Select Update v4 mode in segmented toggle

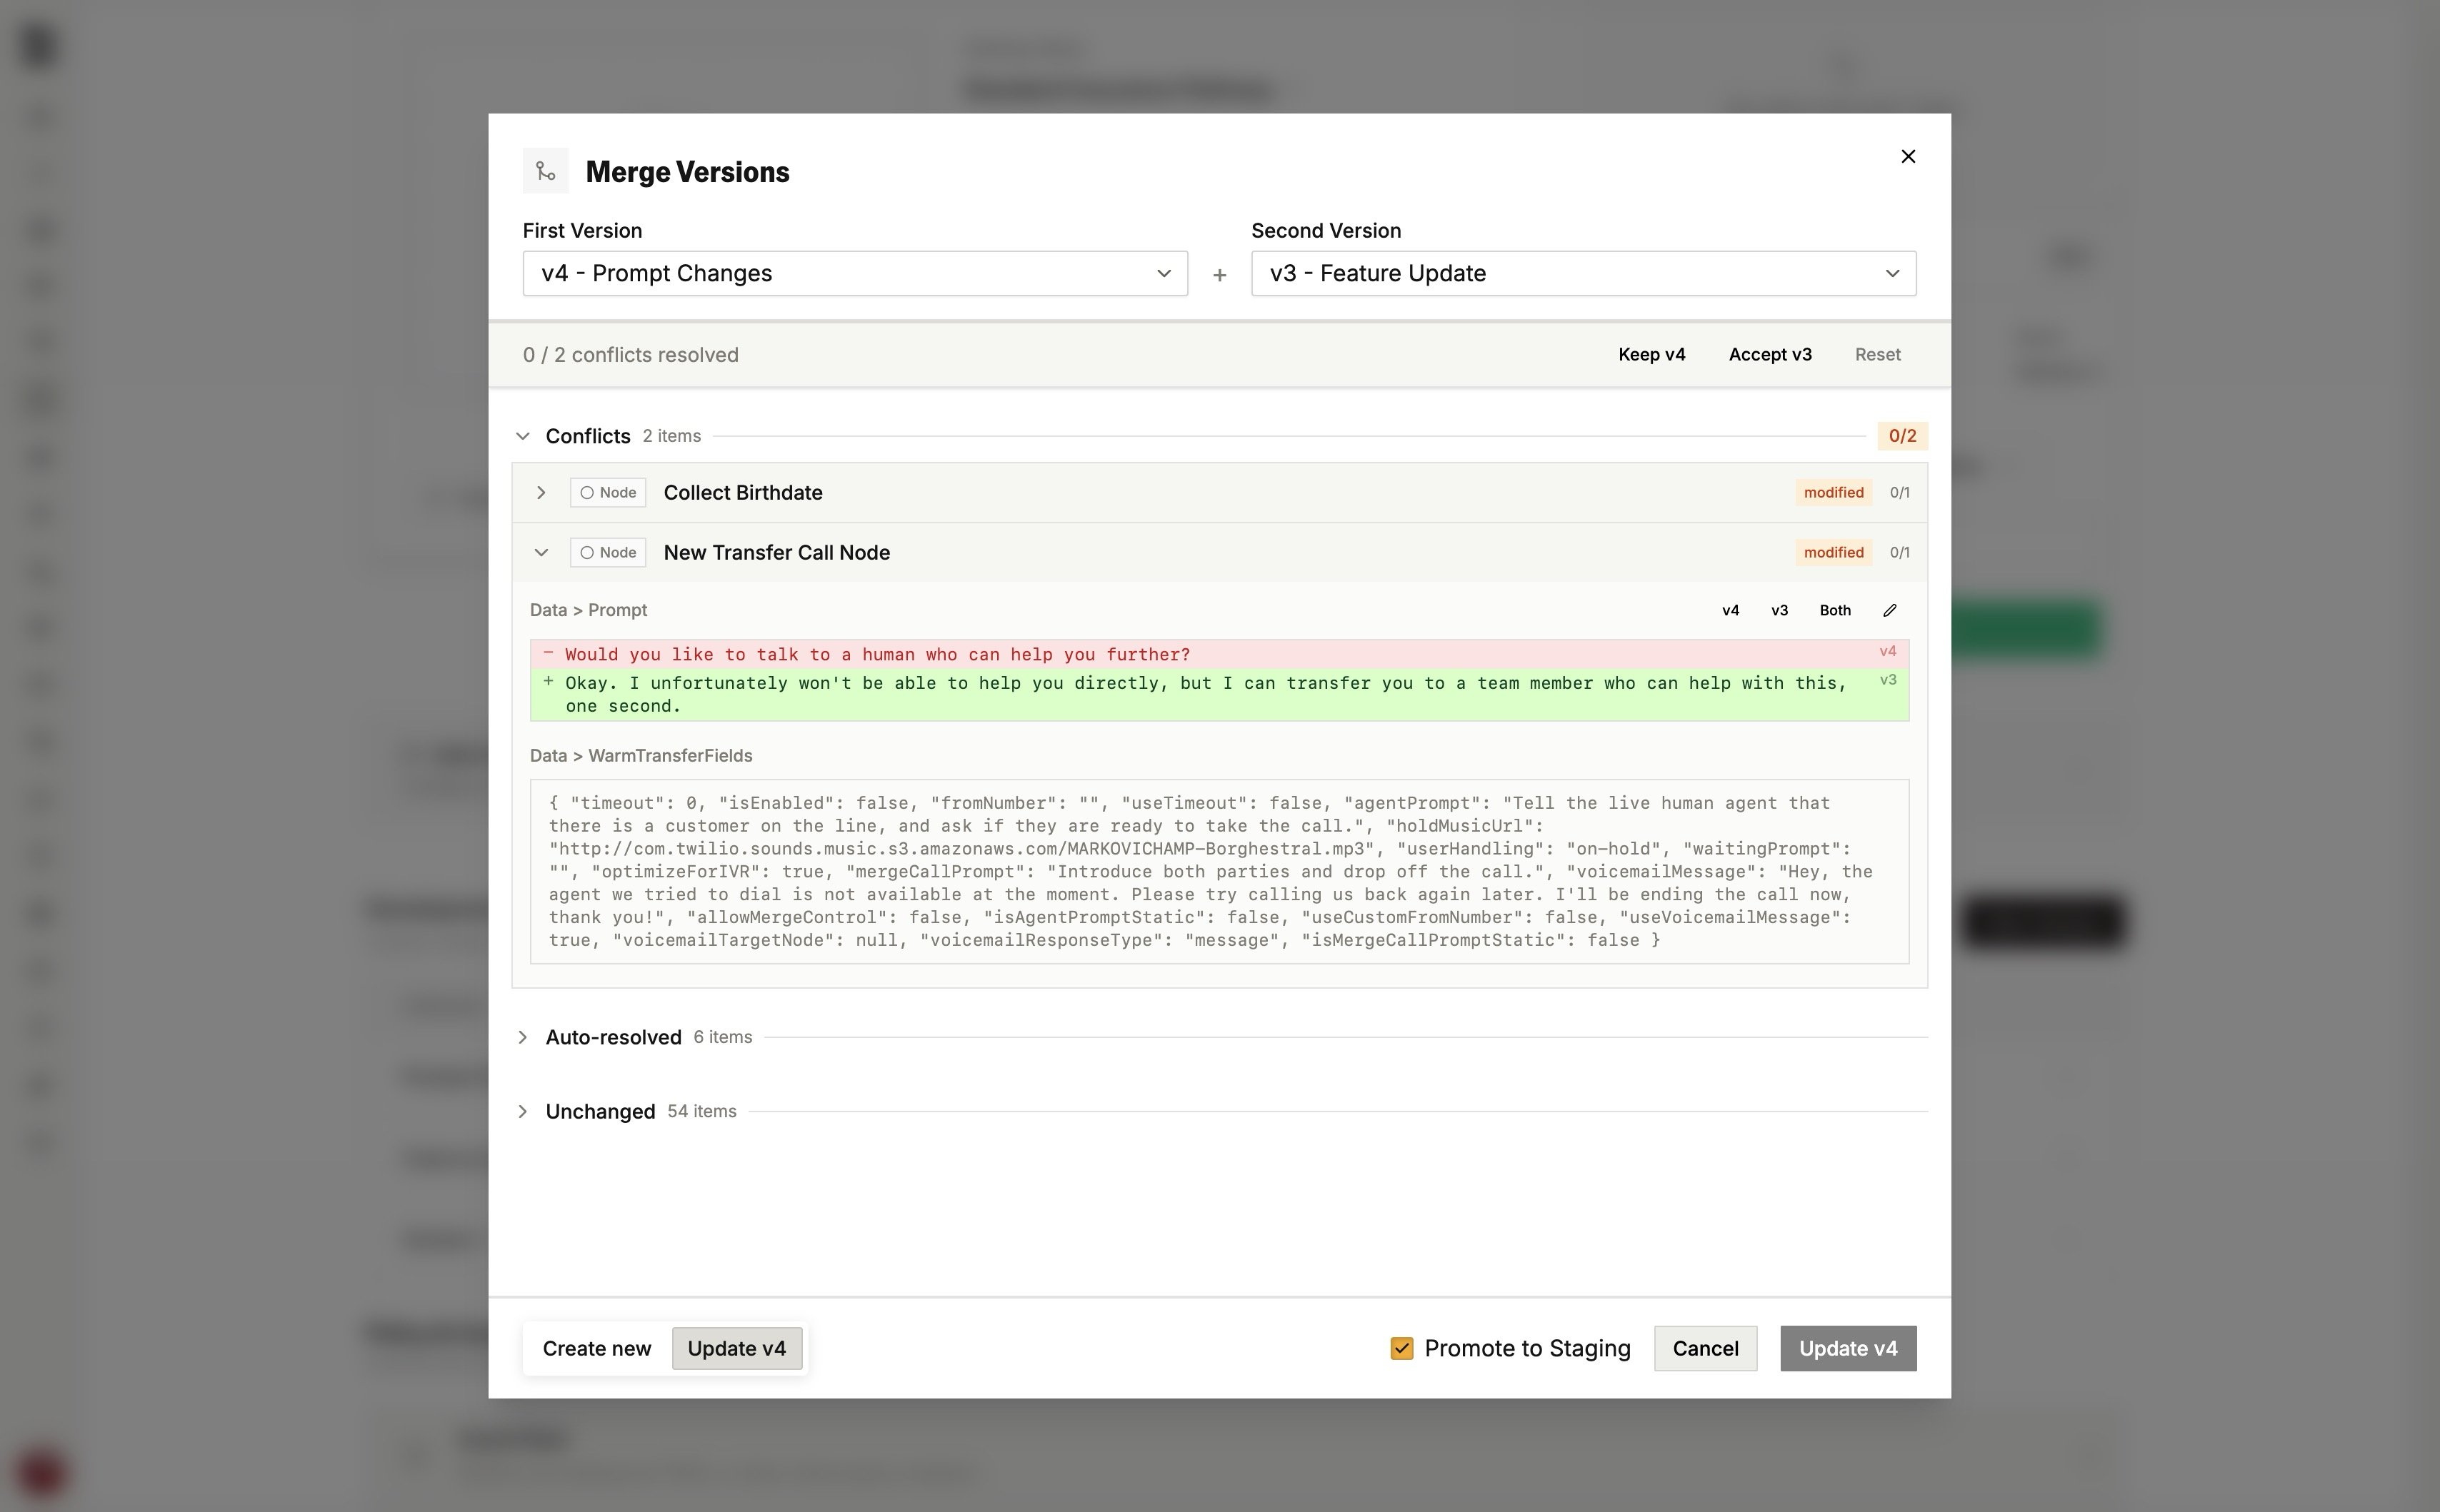pyautogui.click(x=736, y=1348)
